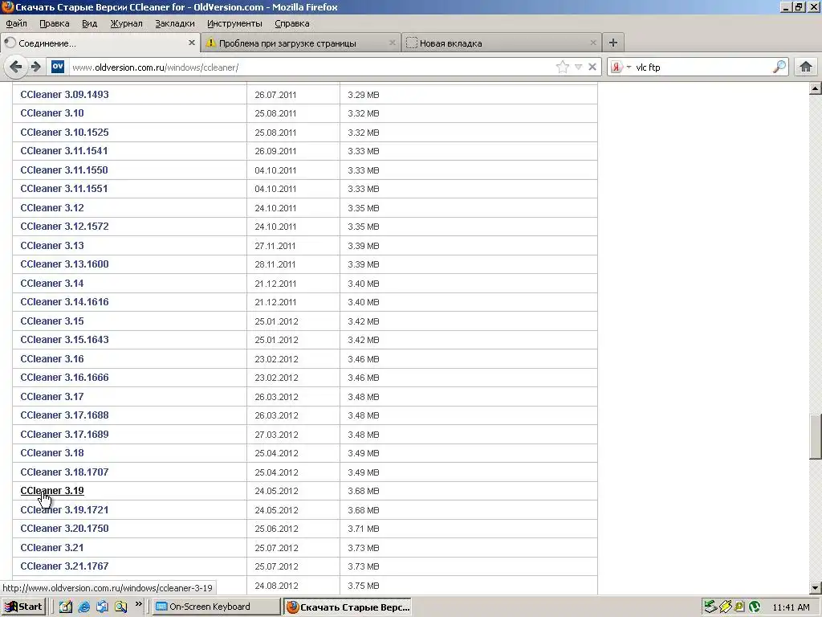Click the 11:41 AM system clock
Viewport: 822px width, 617px height.
(791, 607)
